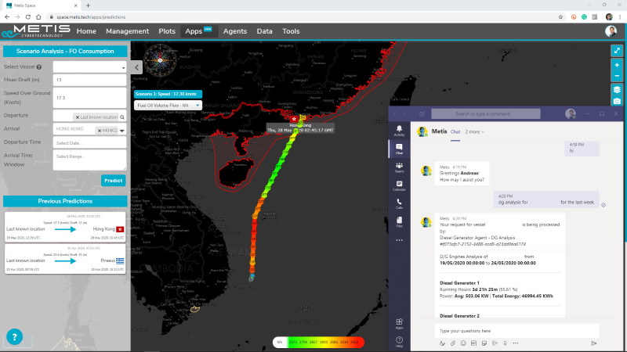627x352 pixels.
Task: Open the Tools menu
Action: click(291, 31)
